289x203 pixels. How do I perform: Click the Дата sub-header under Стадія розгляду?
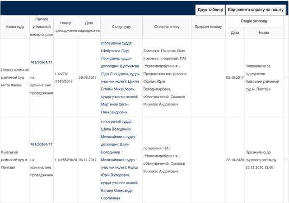coord(235,33)
